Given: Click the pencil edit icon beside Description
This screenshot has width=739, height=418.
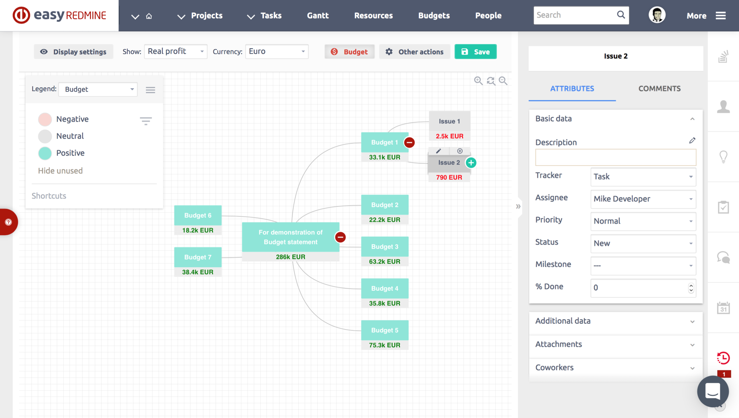Looking at the screenshot, I should pos(692,140).
